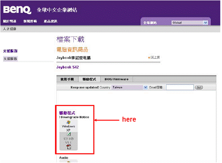The height and width of the screenshot is (163, 222).
Task: Open the 人才招募 link
Action: pos(10,29)
